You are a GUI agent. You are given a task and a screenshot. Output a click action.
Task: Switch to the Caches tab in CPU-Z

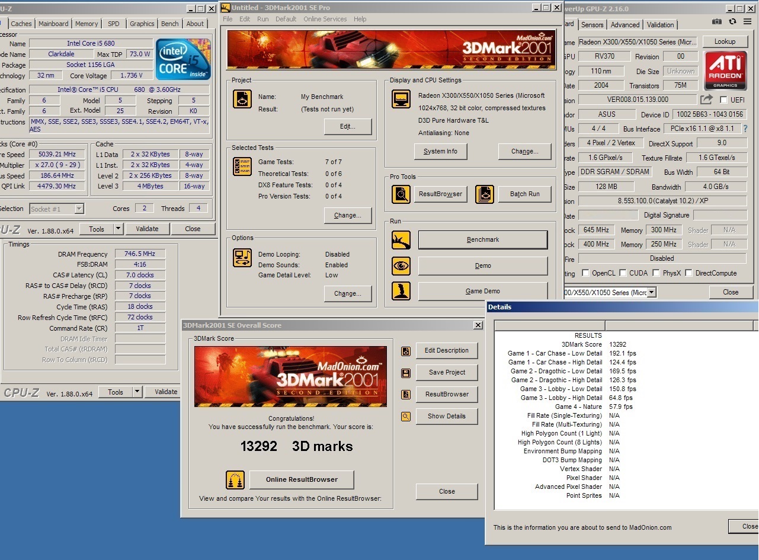(x=21, y=24)
